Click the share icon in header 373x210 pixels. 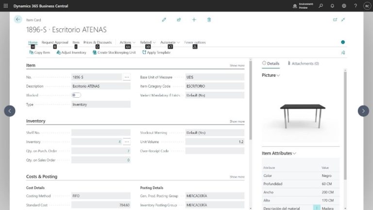coord(179,20)
